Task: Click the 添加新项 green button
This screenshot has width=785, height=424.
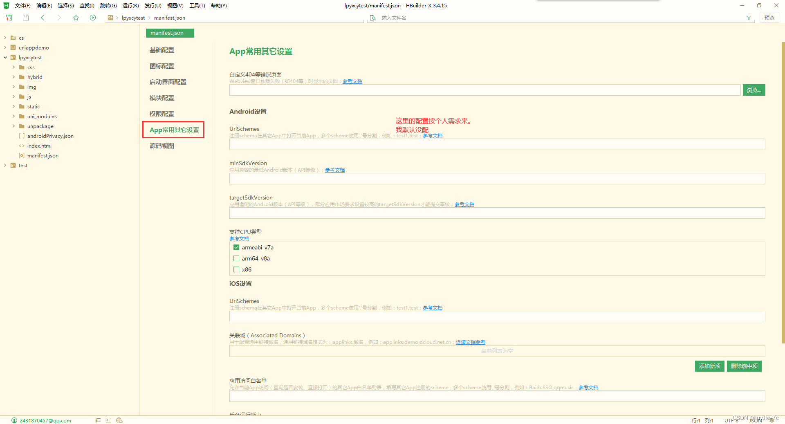Action: click(x=709, y=366)
